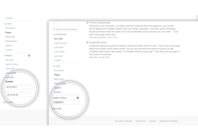The height and width of the screenshot is (140, 198).
Task: Select All content type in front window
Action: (59, 71)
